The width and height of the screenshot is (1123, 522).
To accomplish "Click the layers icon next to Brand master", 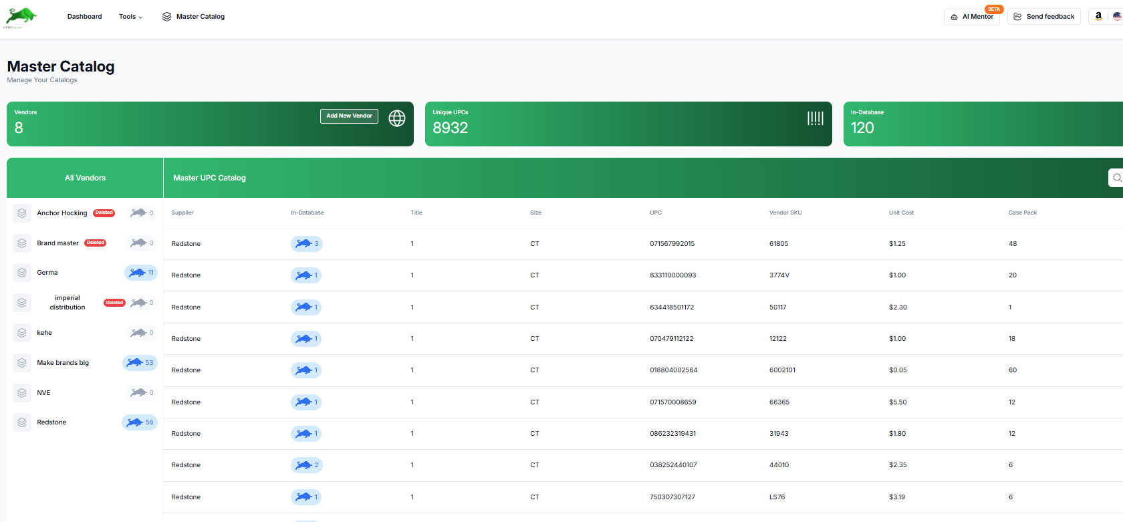I will 22,243.
